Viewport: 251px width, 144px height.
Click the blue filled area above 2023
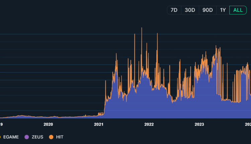(200, 100)
